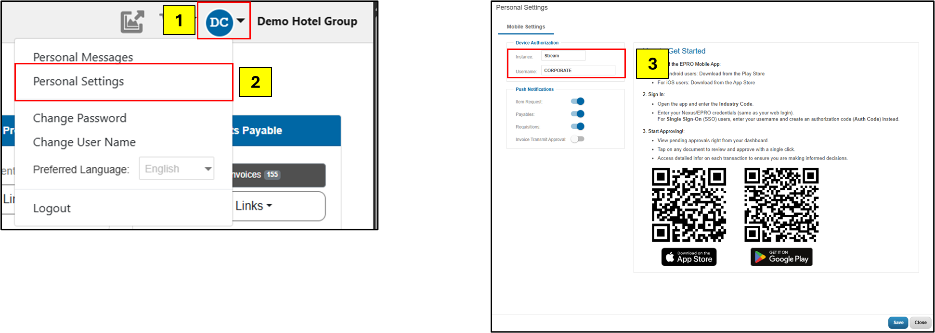Expand the Links dropdown
The width and height of the screenshot is (935, 333).
[x=254, y=206]
